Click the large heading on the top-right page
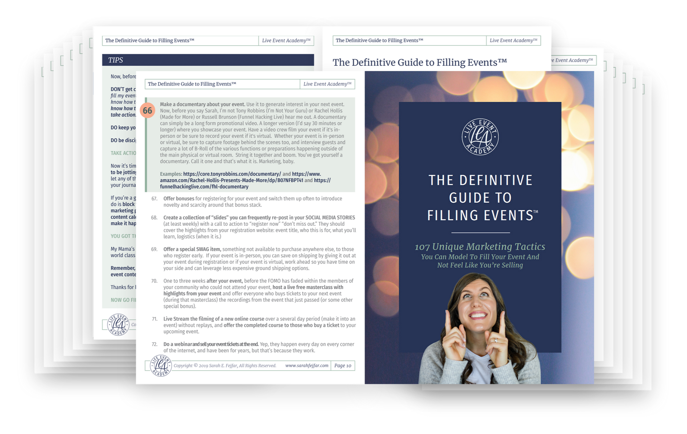 click(x=420, y=62)
